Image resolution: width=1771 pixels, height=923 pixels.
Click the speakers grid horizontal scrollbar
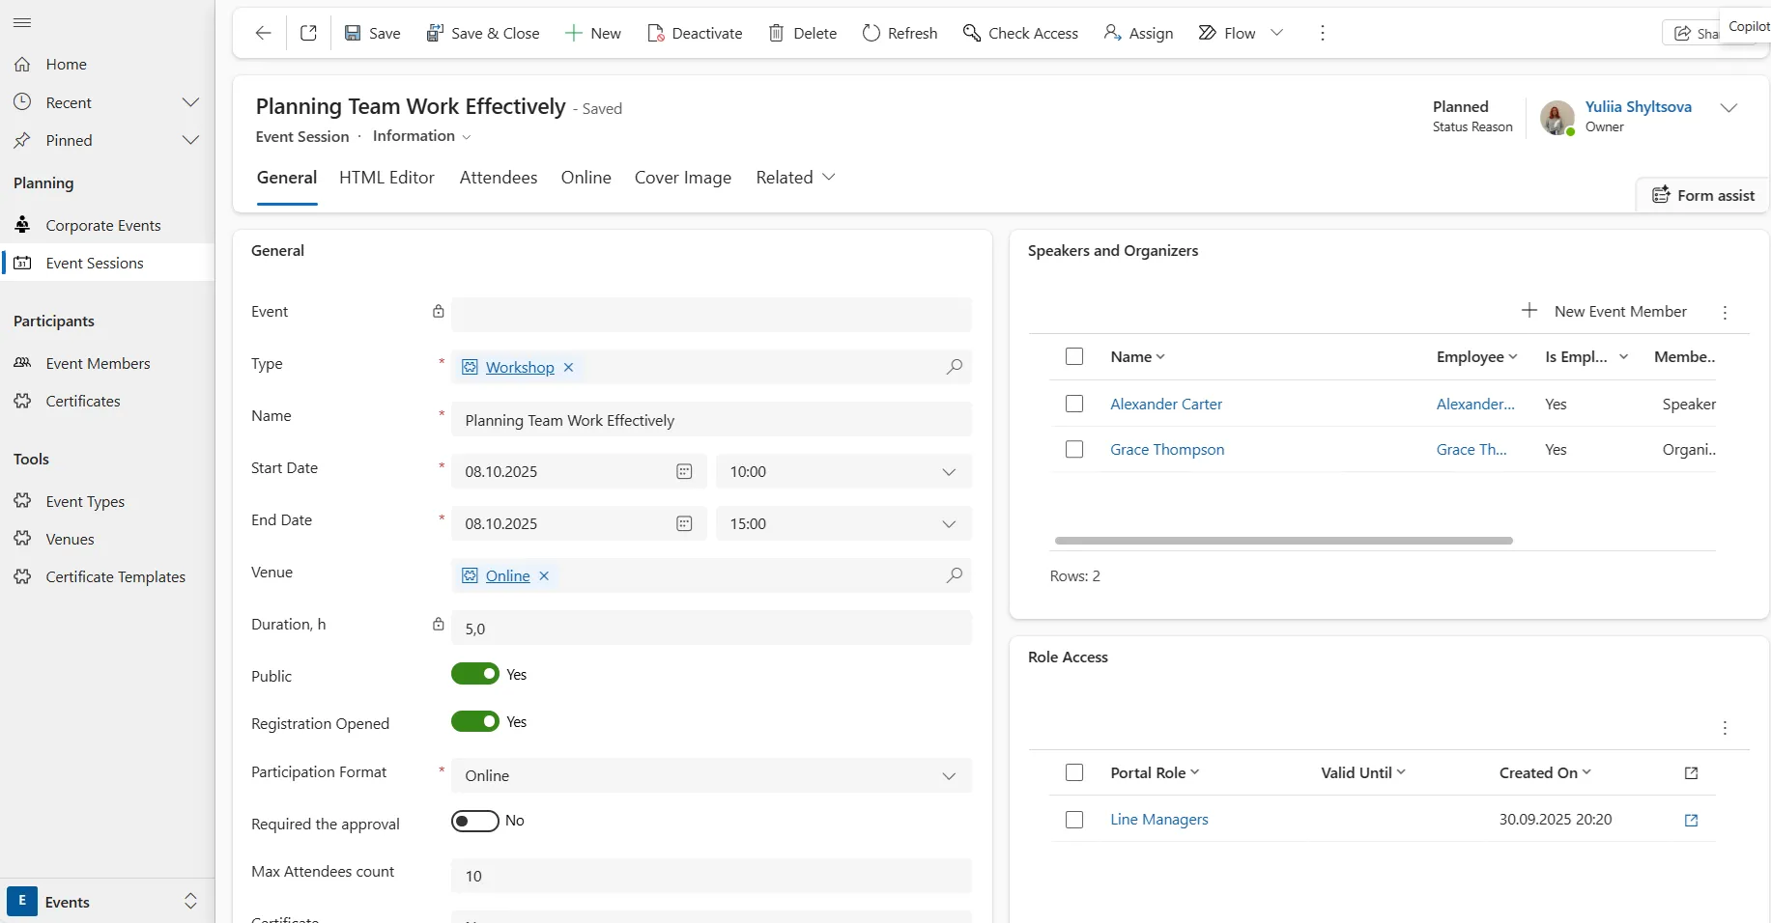[1283, 541]
